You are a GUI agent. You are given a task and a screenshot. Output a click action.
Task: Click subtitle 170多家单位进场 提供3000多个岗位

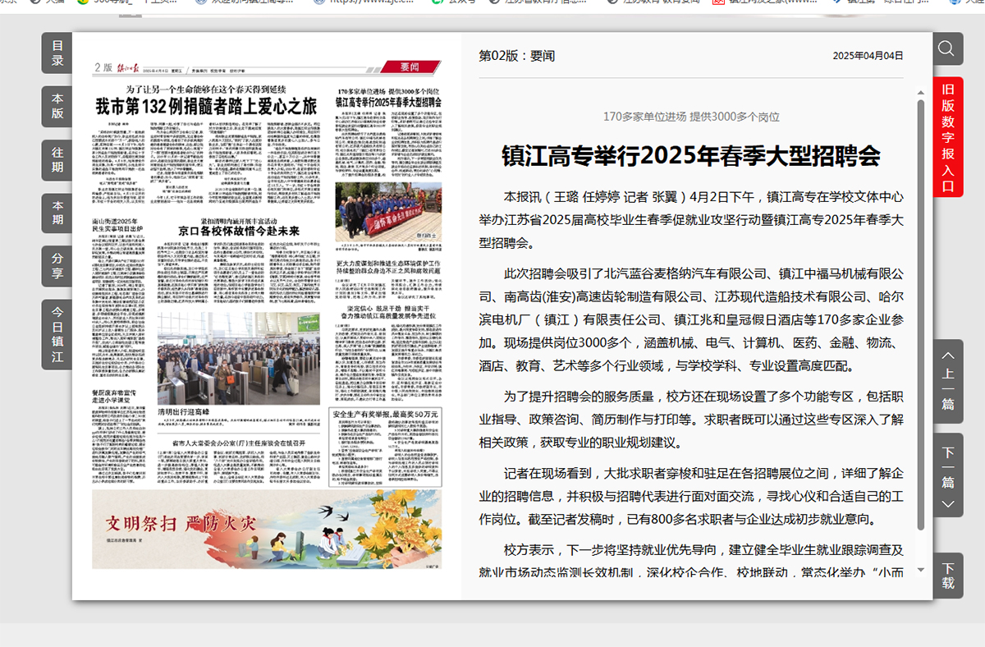click(x=691, y=117)
